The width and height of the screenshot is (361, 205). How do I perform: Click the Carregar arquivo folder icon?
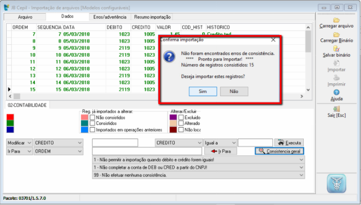click(x=336, y=20)
